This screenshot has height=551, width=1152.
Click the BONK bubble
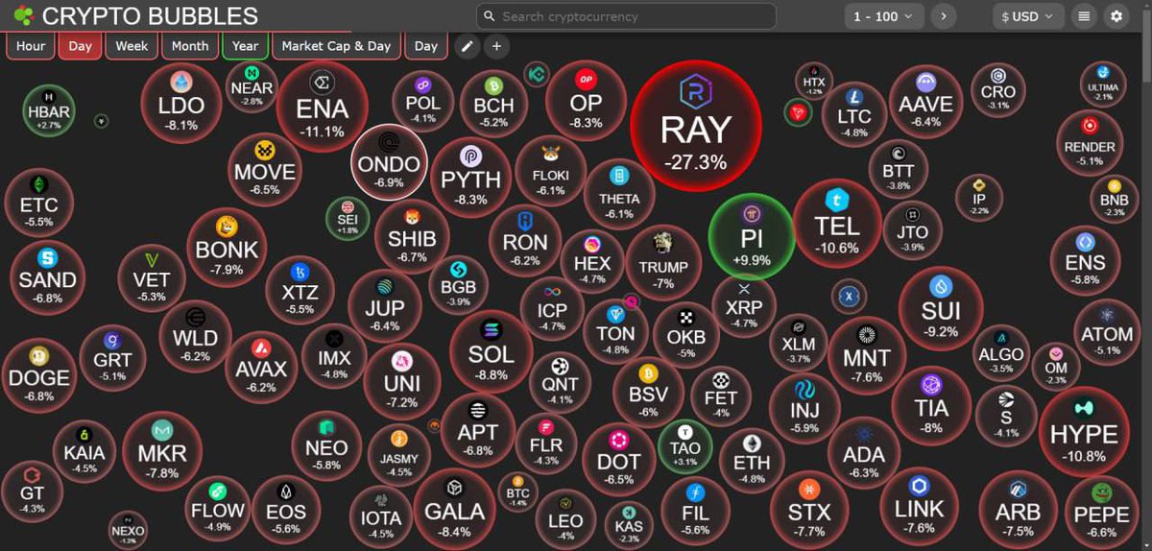click(x=227, y=249)
